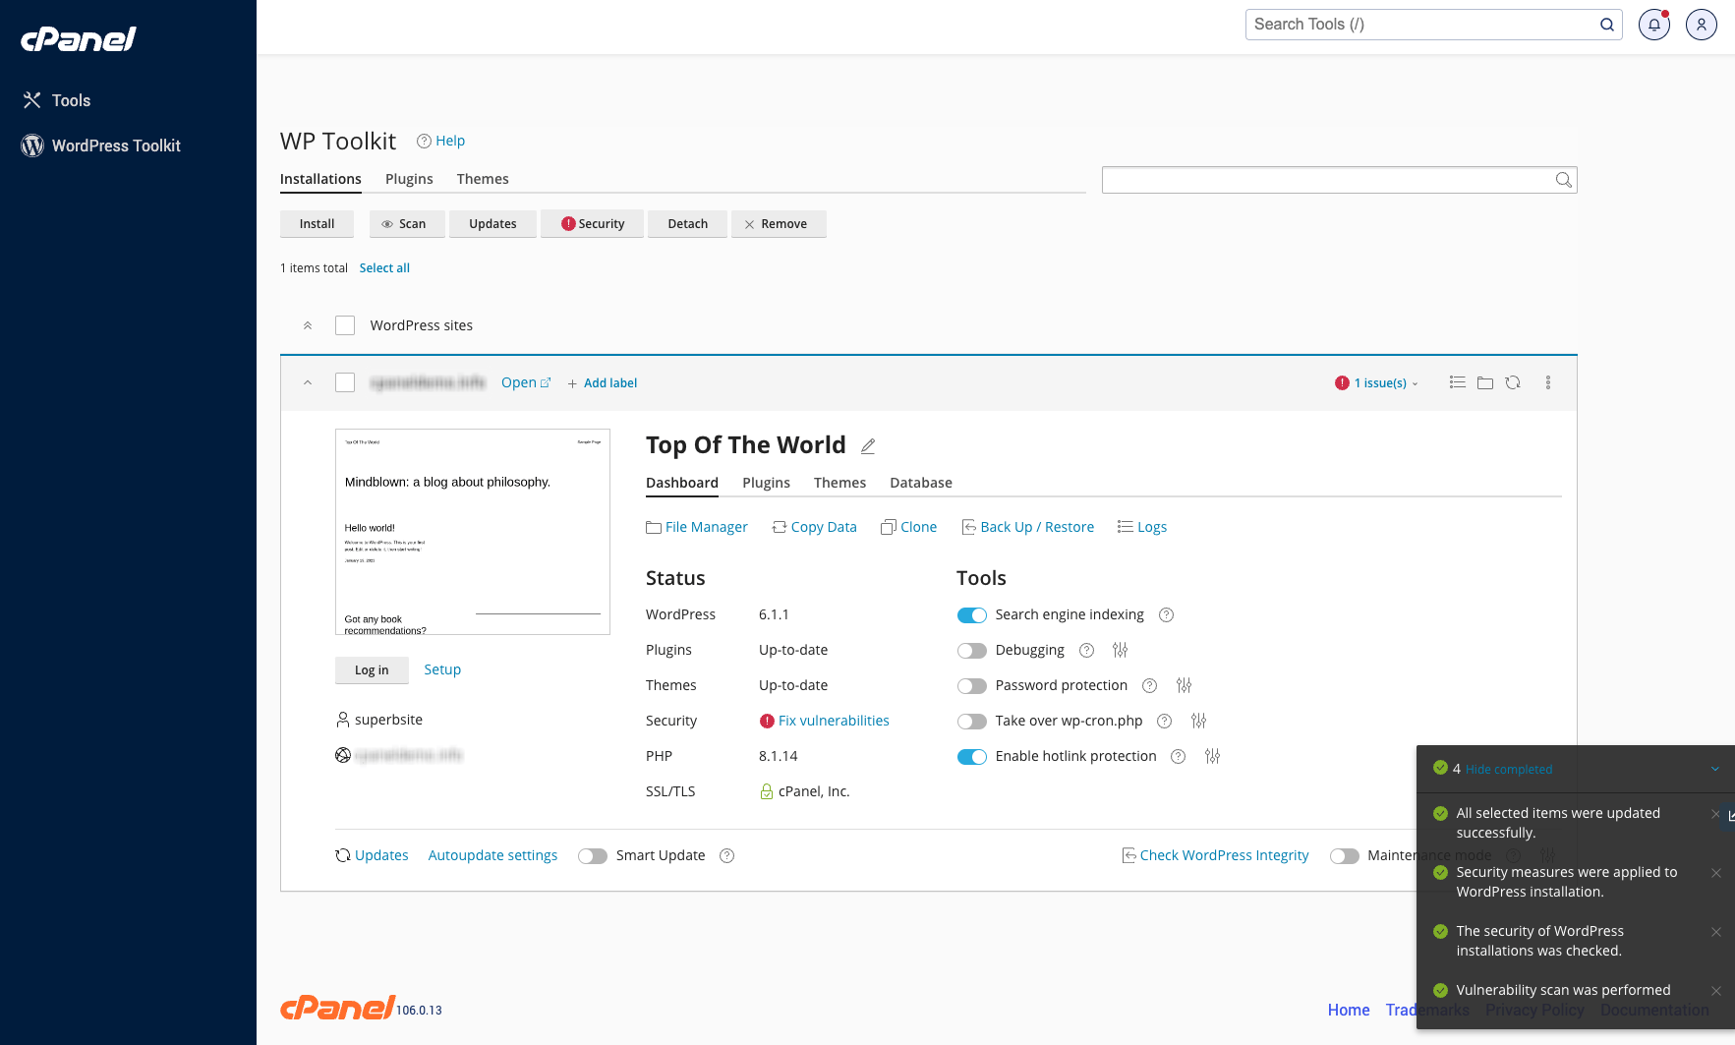Open the Fix vulnerabilities link
The height and width of the screenshot is (1045, 1735).
point(834,721)
